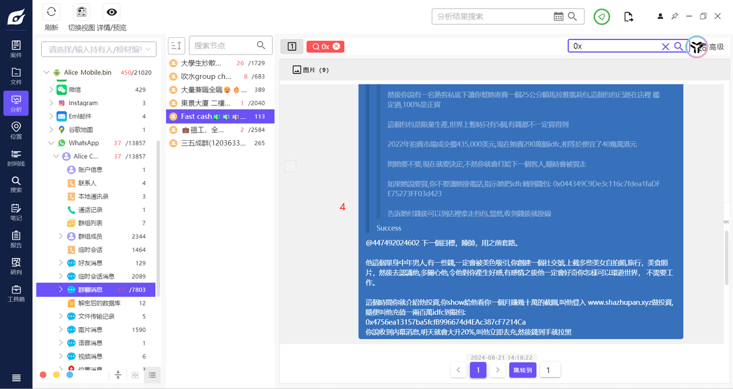Click the yellow color dot below tree
The height and width of the screenshot is (389, 733).
[56, 375]
